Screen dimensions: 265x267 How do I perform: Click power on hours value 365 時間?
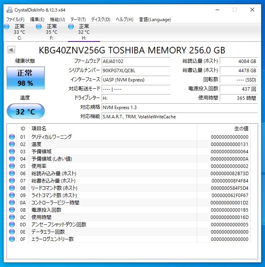point(239,98)
